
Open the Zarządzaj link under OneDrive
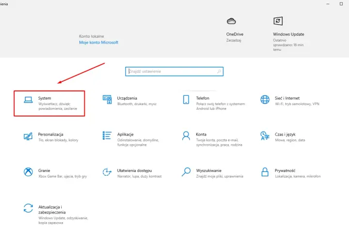[x=234, y=41]
